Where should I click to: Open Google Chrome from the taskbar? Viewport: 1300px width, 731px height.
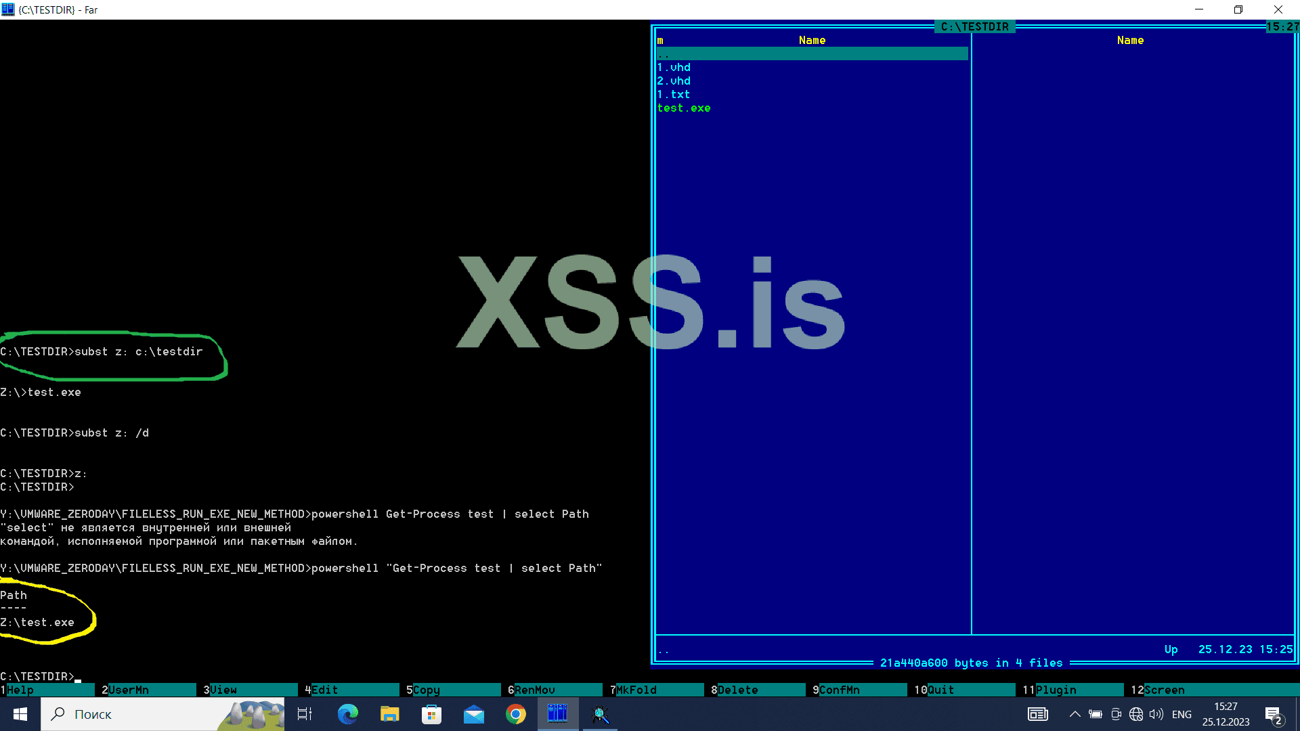pyautogui.click(x=515, y=714)
